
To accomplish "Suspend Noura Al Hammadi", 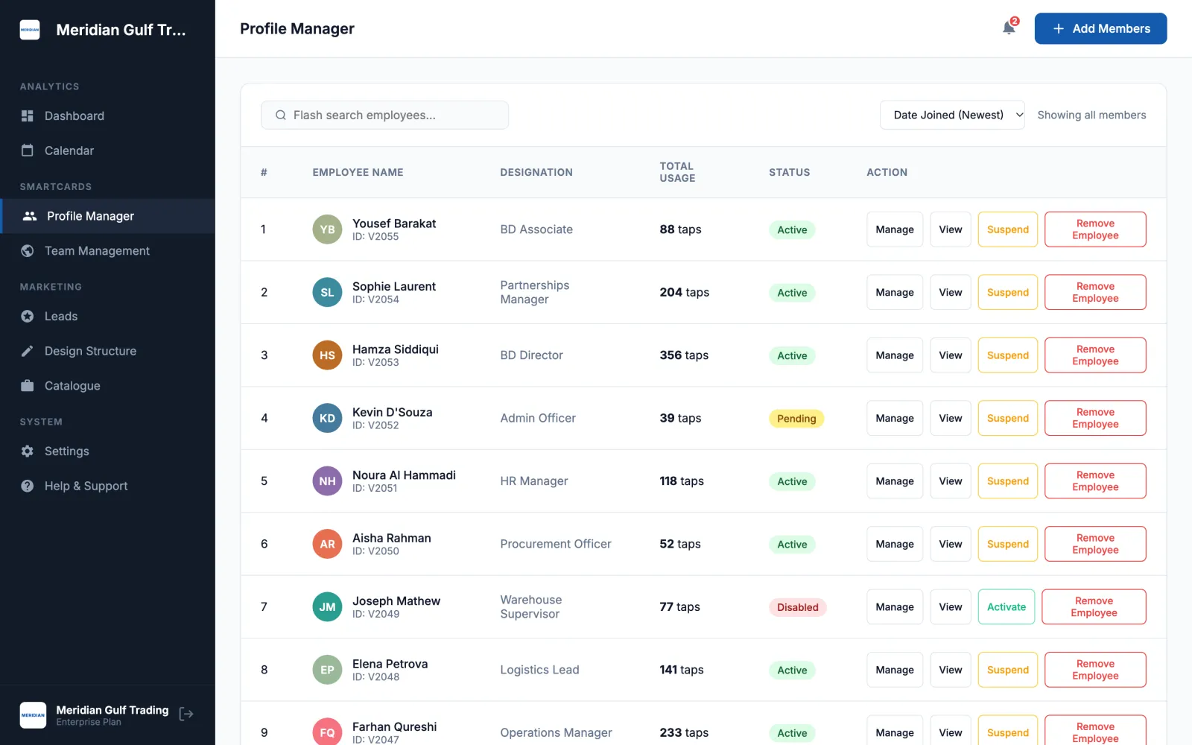I will click(1007, 481).
